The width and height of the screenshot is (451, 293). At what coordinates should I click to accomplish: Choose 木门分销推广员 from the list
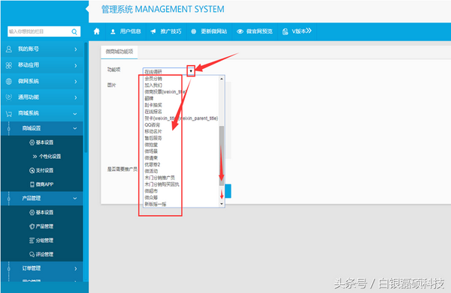(159, 178)
